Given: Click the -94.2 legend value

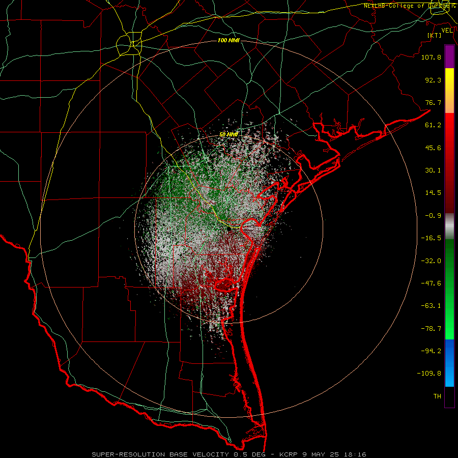Looking at the screenshot, I should [x=431, y=351].
